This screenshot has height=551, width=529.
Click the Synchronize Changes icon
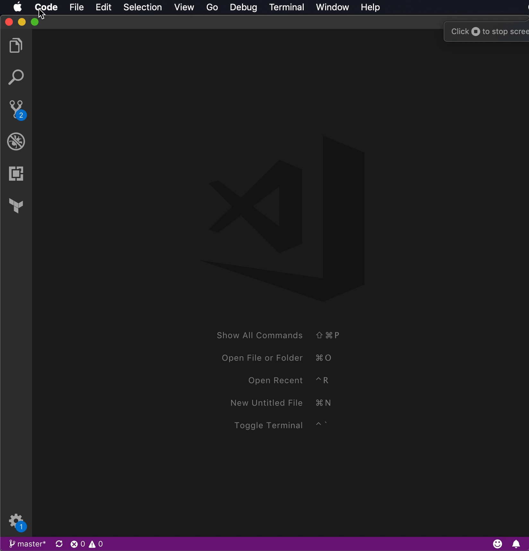[59, 544]
